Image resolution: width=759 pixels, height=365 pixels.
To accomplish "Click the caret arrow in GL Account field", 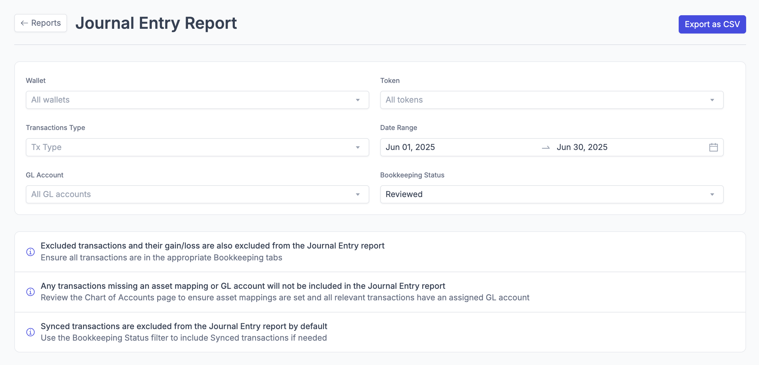I will 357,195.
